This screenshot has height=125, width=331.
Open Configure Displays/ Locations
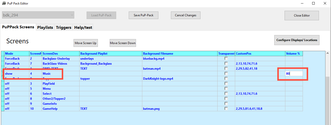[297, 40]
